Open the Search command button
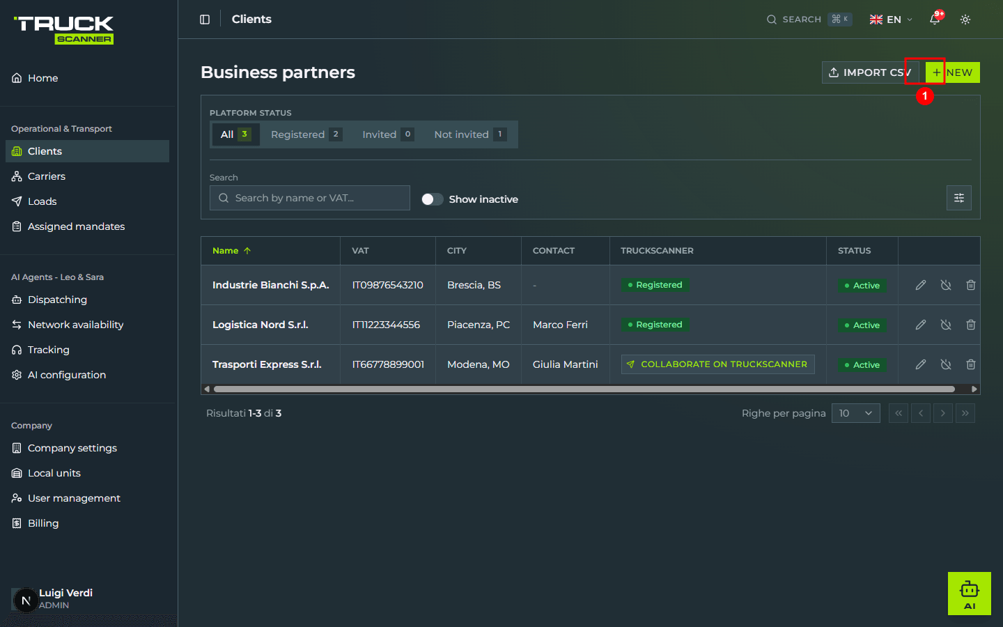The width and height of the screenshot is (1003, 627). point(809,20)
